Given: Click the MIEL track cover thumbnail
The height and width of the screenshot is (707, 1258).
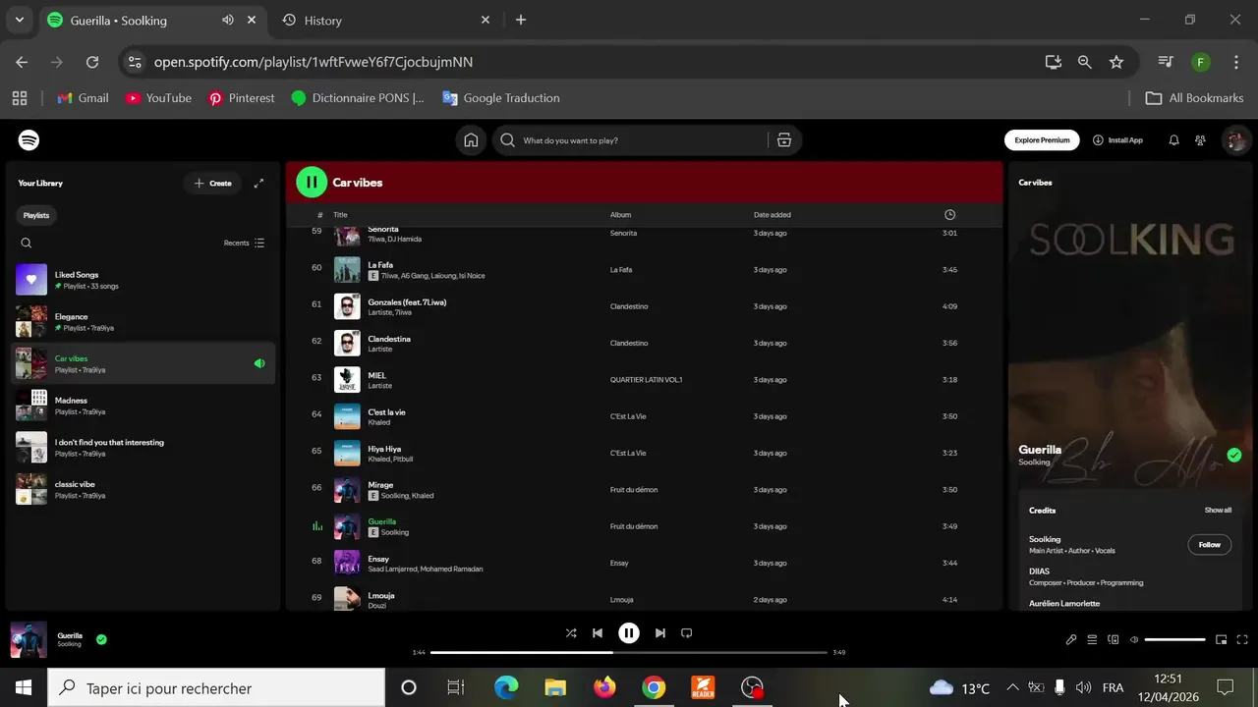Looking at the screenshot, I should pyautogui.click(x=347, y=380).
